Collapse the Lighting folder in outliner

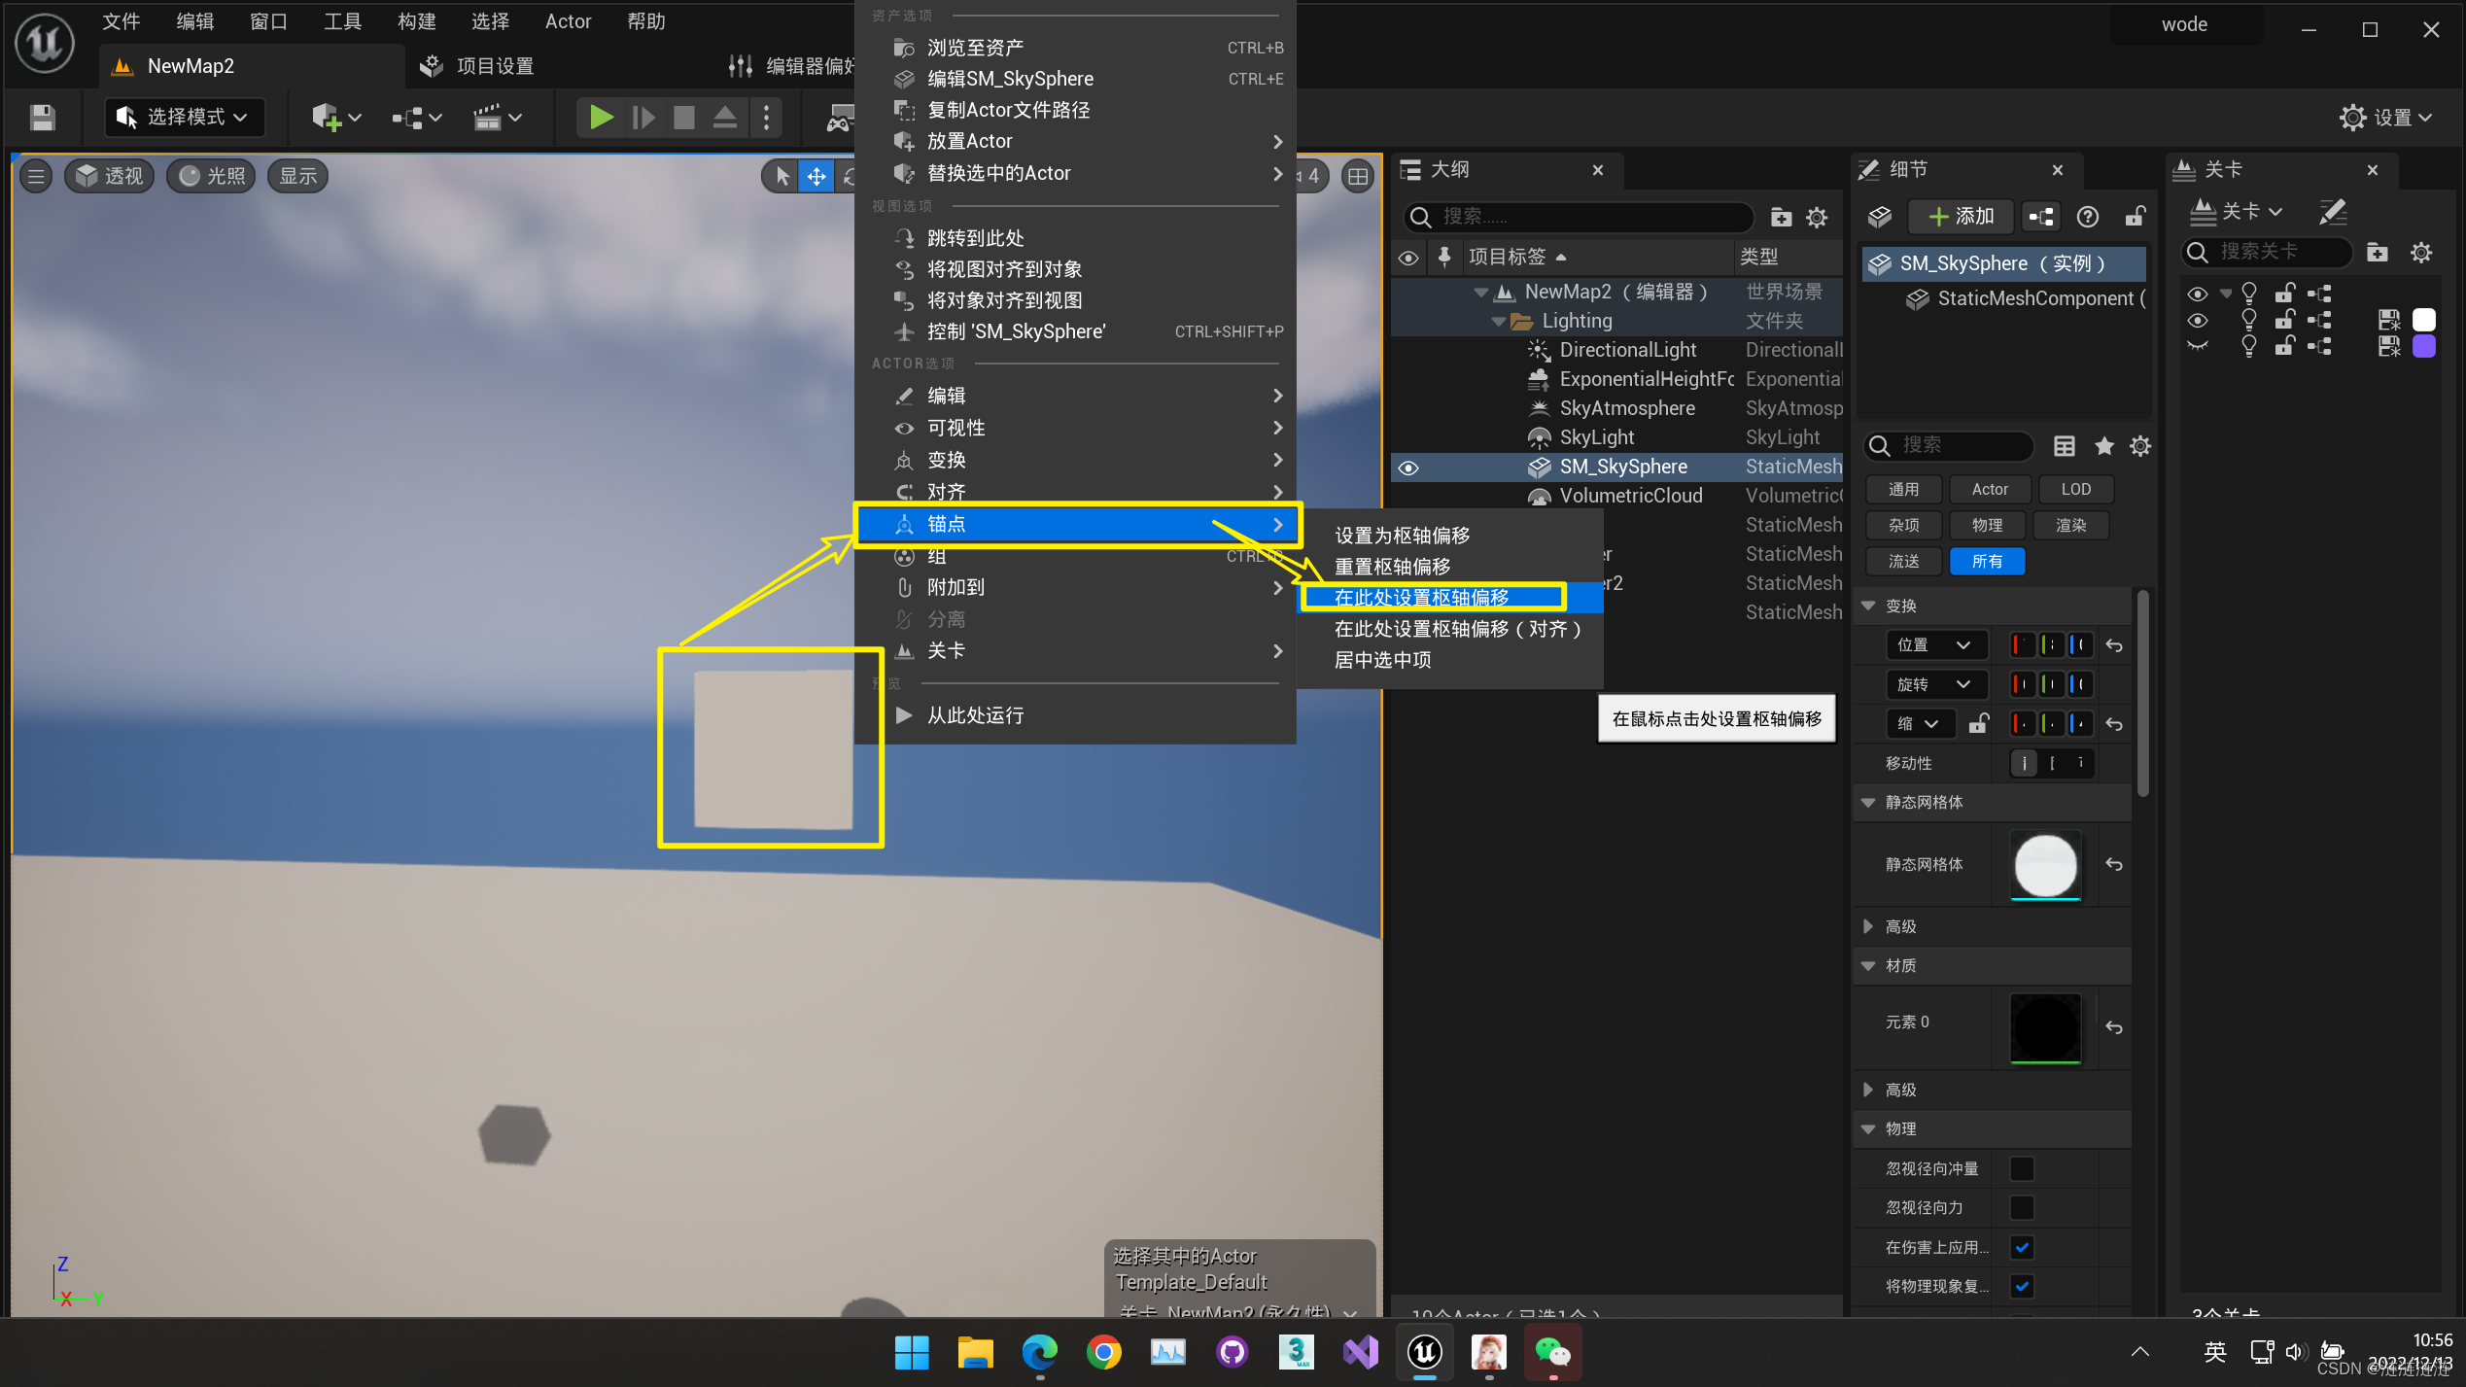[1498, 321]
